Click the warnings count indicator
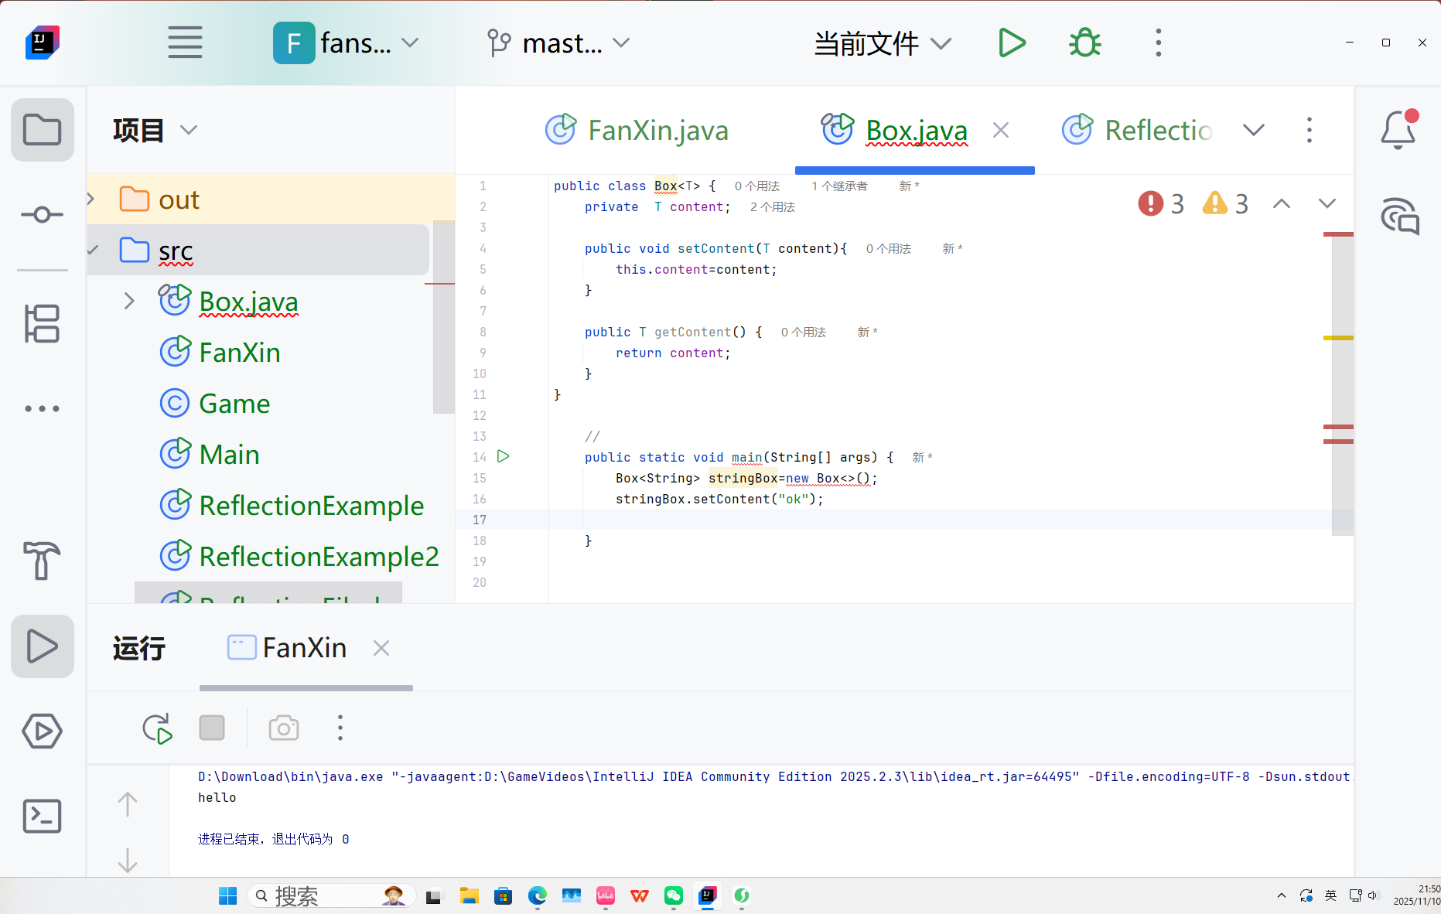The width and height of the screenshot is (1441, 914). (1225, 203)
